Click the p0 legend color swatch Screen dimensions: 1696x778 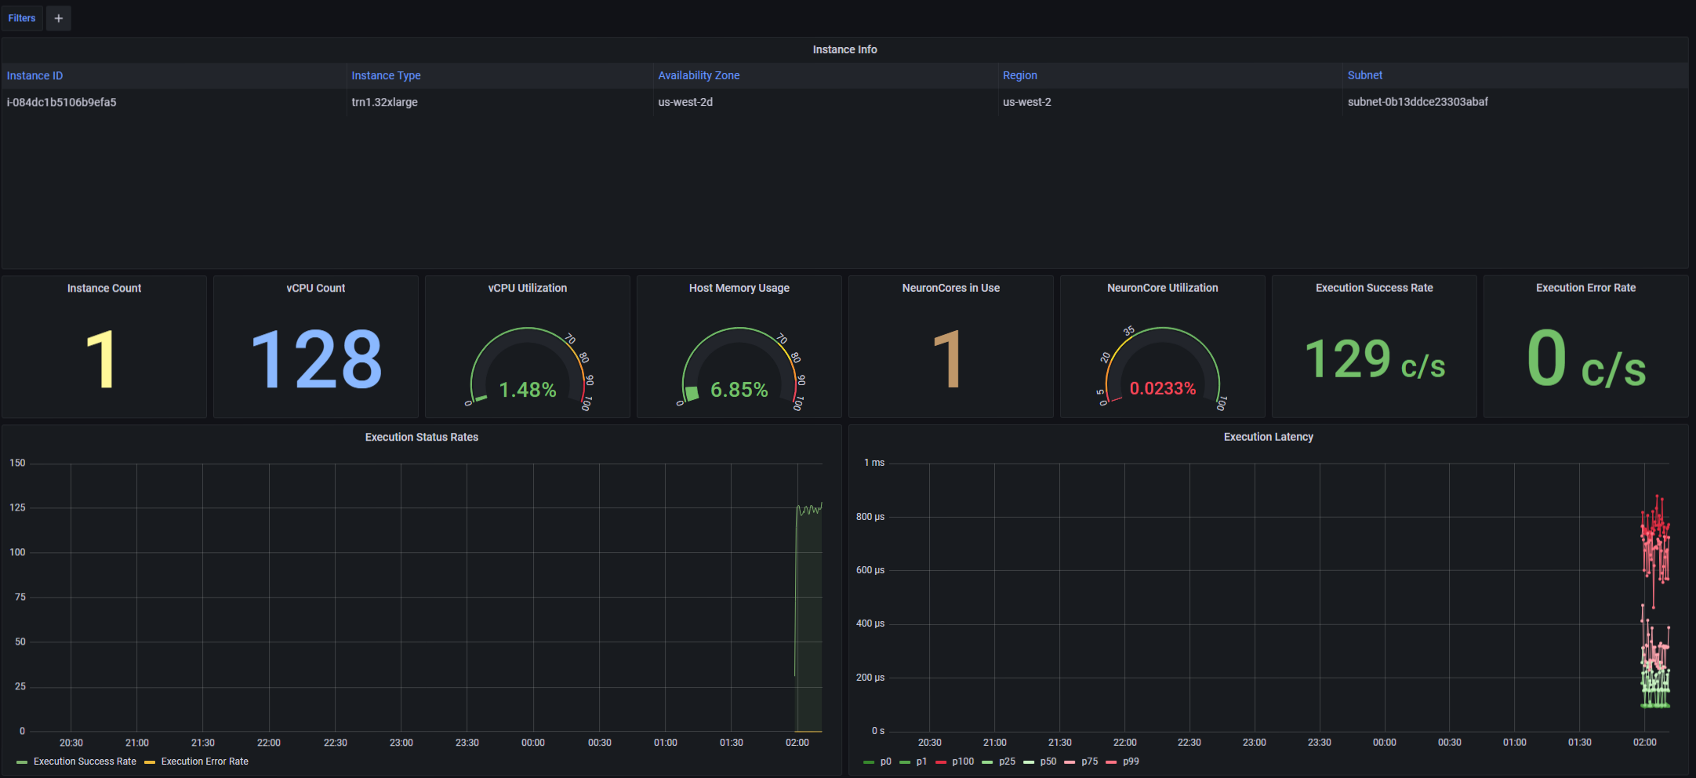pyautogui.click(x=869, y=762)
